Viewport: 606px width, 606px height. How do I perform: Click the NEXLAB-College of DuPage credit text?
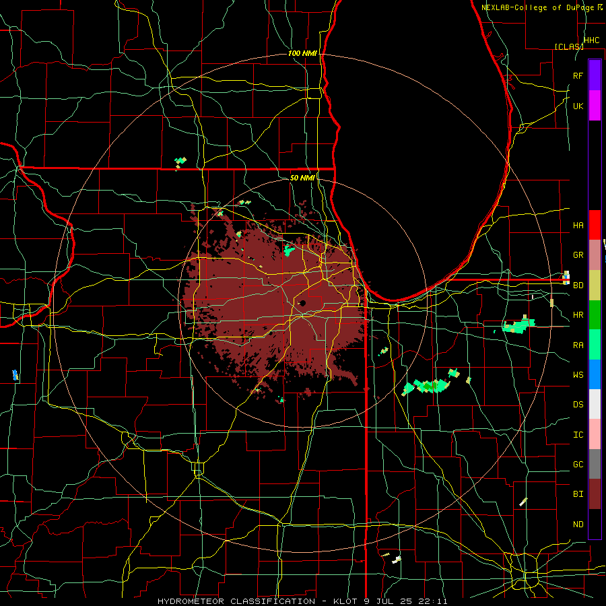pos(537,7)
